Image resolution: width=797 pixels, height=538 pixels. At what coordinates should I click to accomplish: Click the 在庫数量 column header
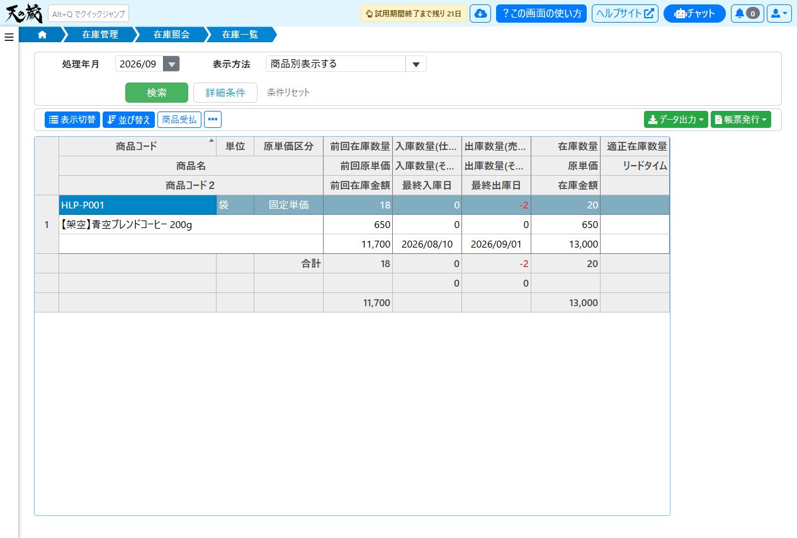click(565, 146)
